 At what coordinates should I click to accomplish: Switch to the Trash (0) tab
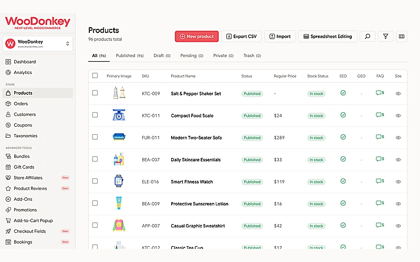coord(252,56)
